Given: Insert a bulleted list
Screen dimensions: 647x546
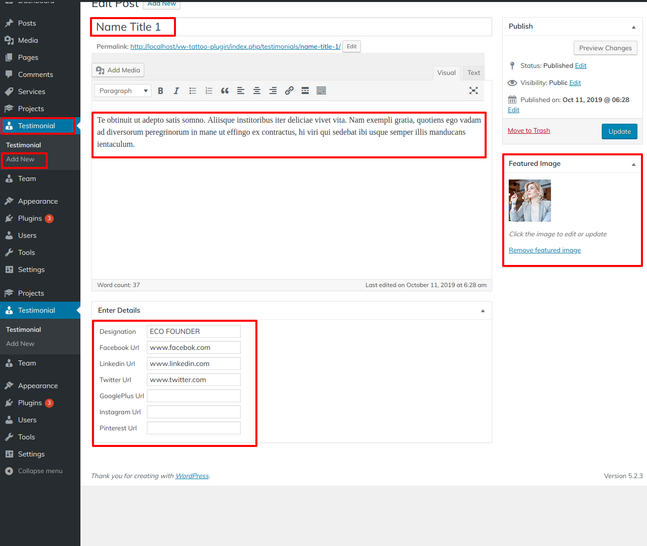Looking at the screenshot, I should coord(193,91).
